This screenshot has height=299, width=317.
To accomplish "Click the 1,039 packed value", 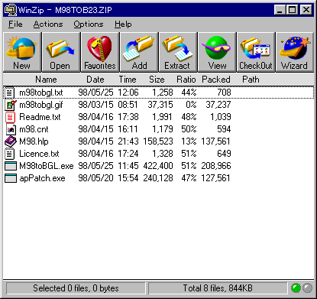I will tap(221, 117).
